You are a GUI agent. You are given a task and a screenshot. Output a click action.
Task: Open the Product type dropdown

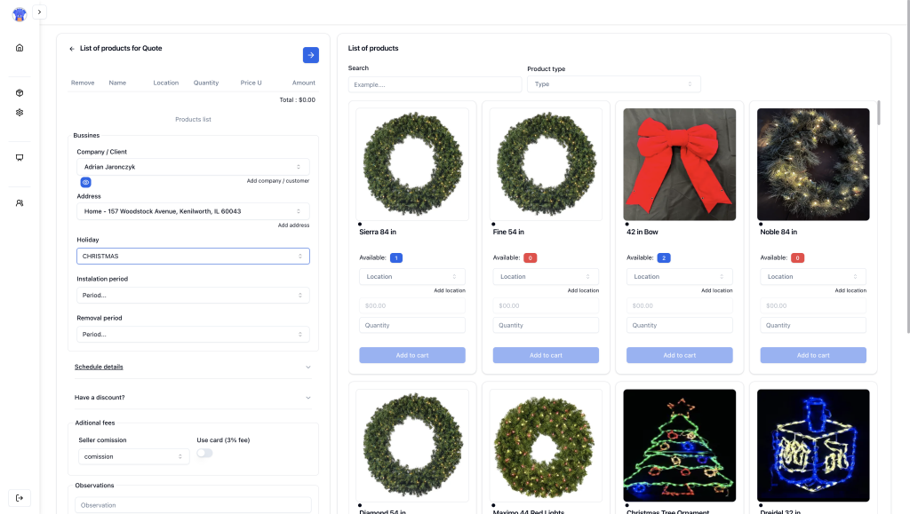[x=613, y=84]
